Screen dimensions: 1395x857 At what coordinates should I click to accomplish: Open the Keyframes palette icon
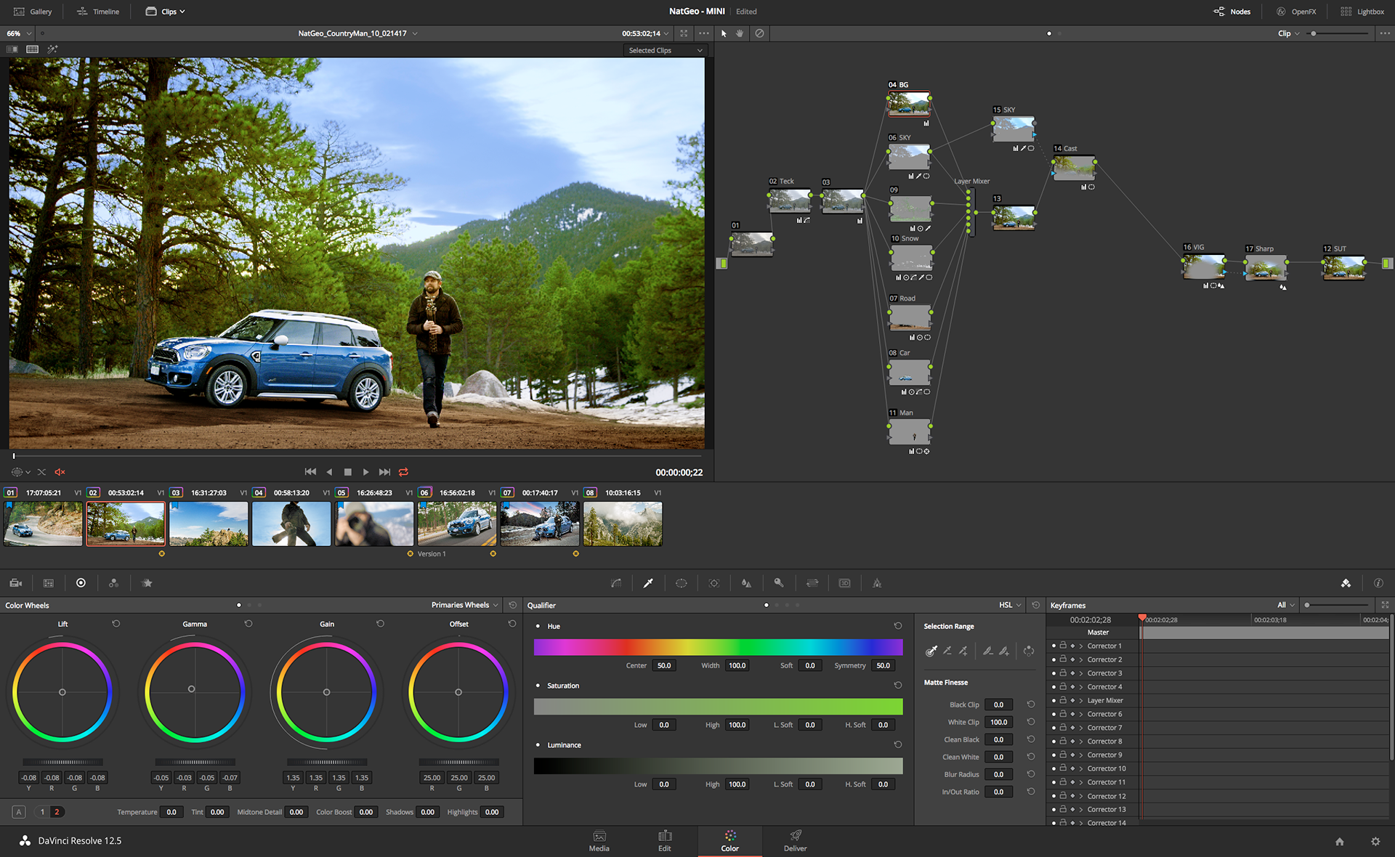1346,583
